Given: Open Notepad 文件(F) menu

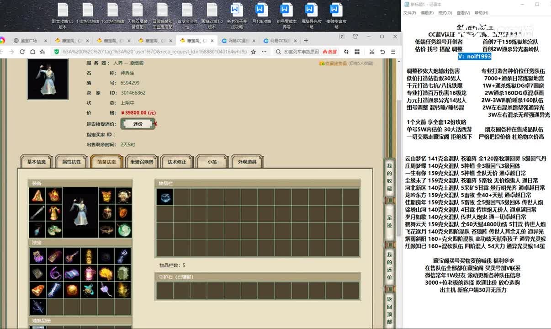Looking at the screenshot, I should pyautogui.click(x=409, y=13).
